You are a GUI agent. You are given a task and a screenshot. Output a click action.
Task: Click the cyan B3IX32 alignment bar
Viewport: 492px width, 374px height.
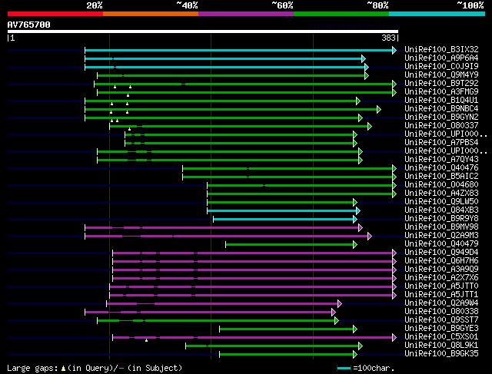click(239, 50)
